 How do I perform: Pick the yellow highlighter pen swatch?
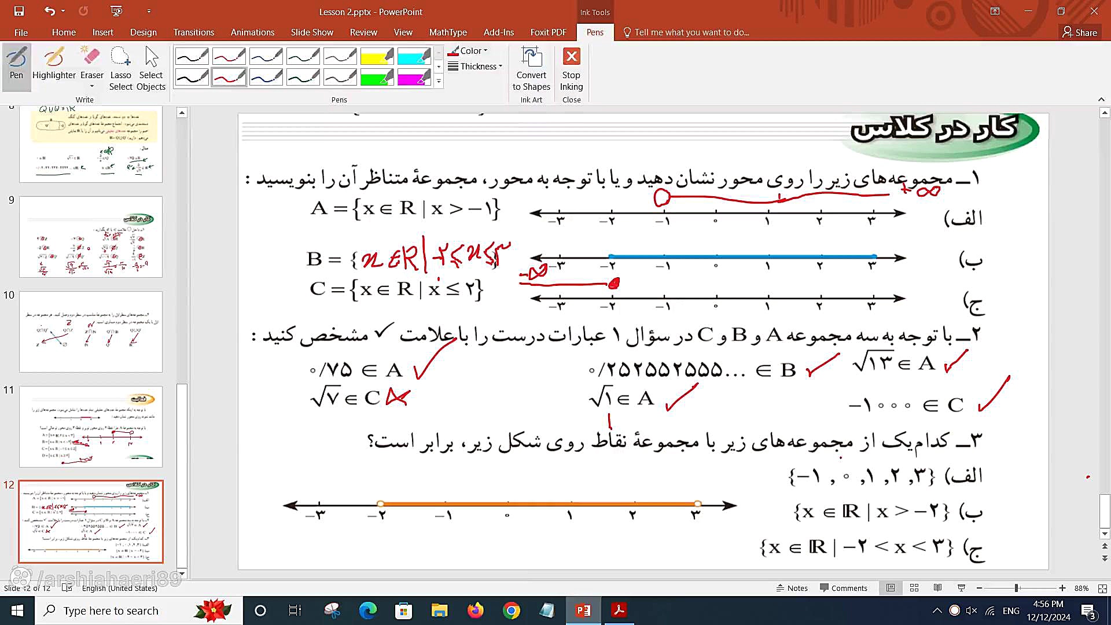[377, 56]
